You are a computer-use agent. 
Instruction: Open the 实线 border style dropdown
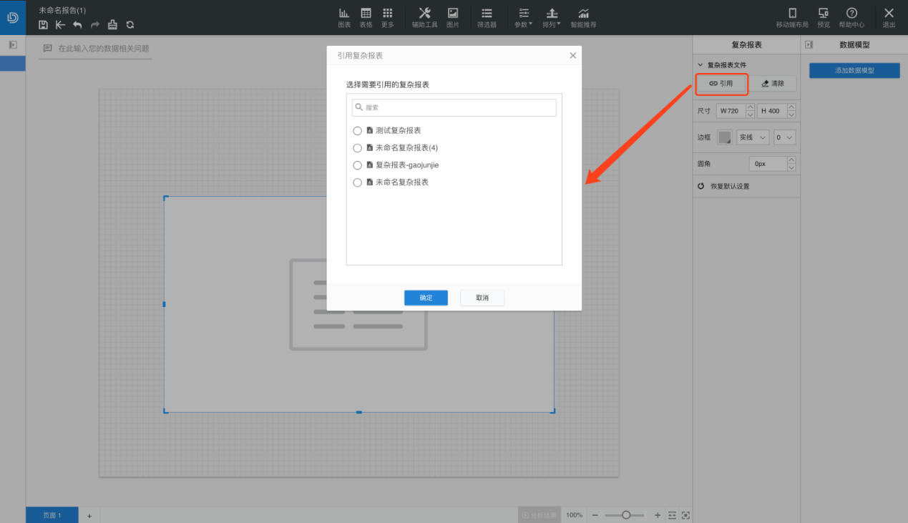click(x=753, y=137)
